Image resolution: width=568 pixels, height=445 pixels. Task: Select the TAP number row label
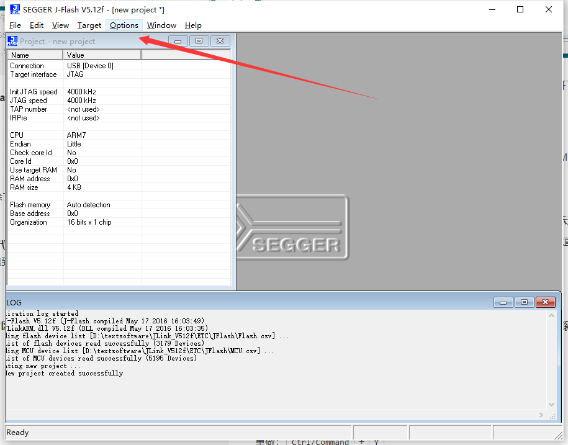point(29,109)
